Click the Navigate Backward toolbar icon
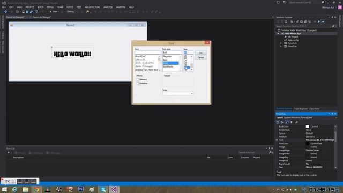 coord(6,12)
